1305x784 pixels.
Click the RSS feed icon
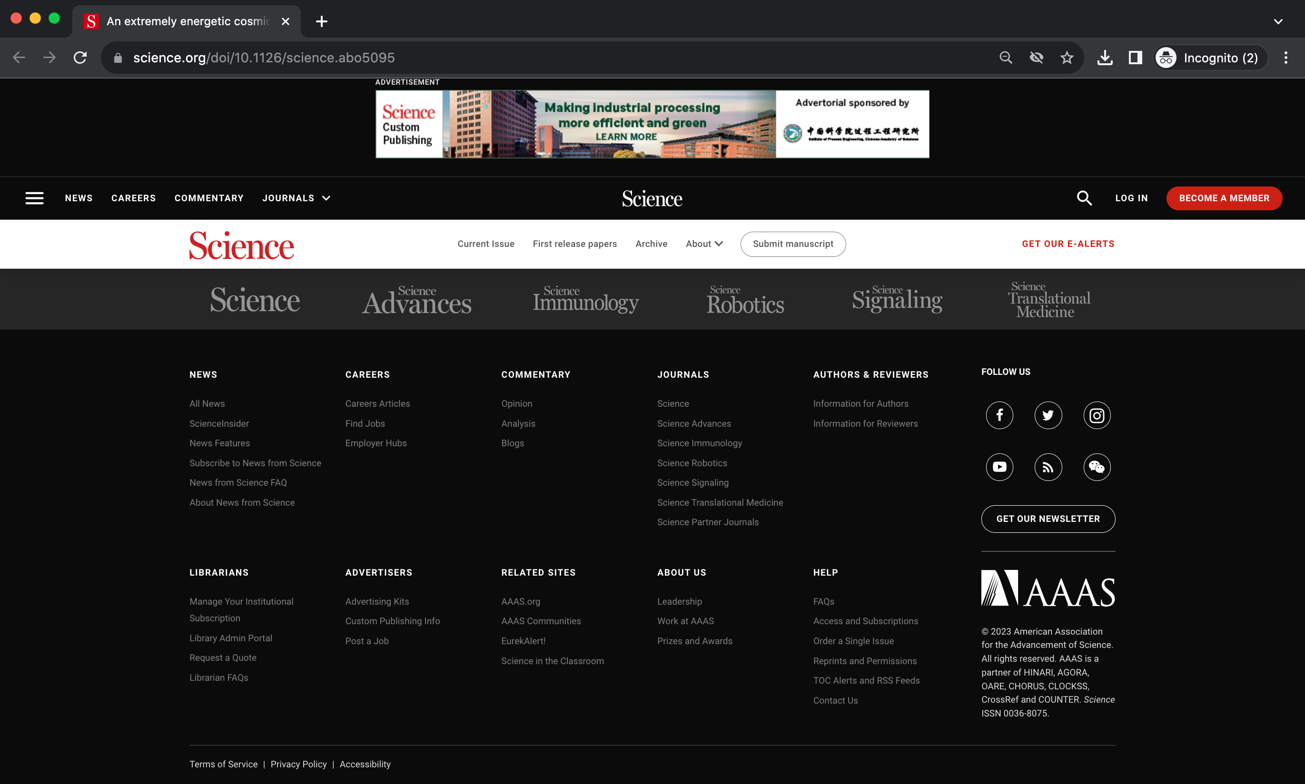click(1048, 466)
